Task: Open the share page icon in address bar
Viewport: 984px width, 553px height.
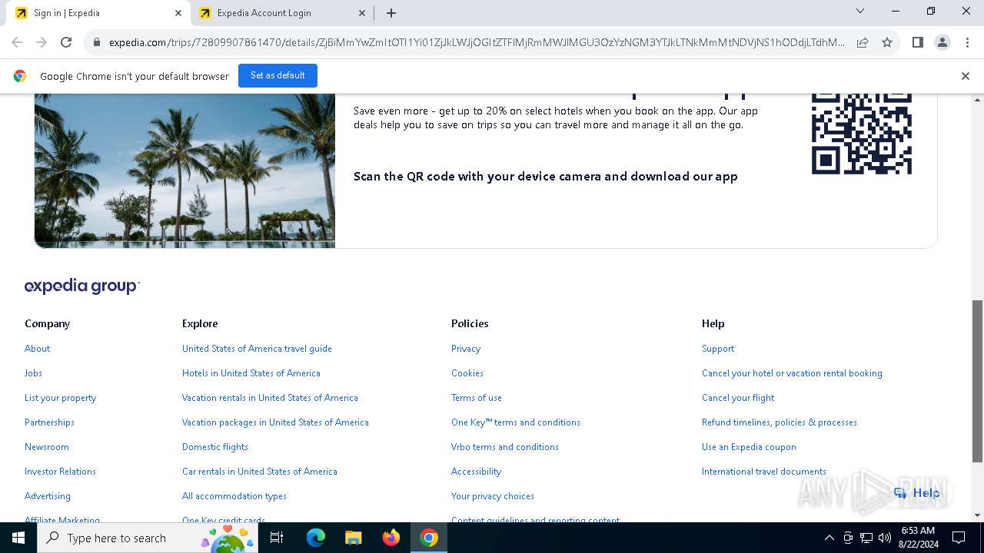Action: coord(863,42)
